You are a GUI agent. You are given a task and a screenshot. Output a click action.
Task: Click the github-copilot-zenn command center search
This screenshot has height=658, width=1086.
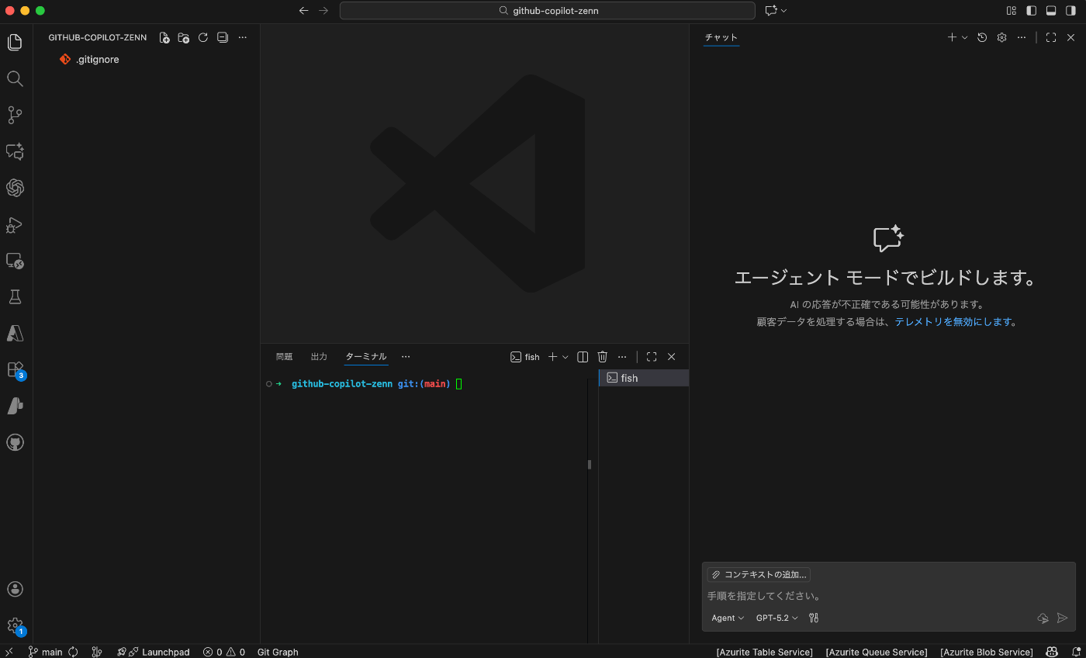click(548, 11)
